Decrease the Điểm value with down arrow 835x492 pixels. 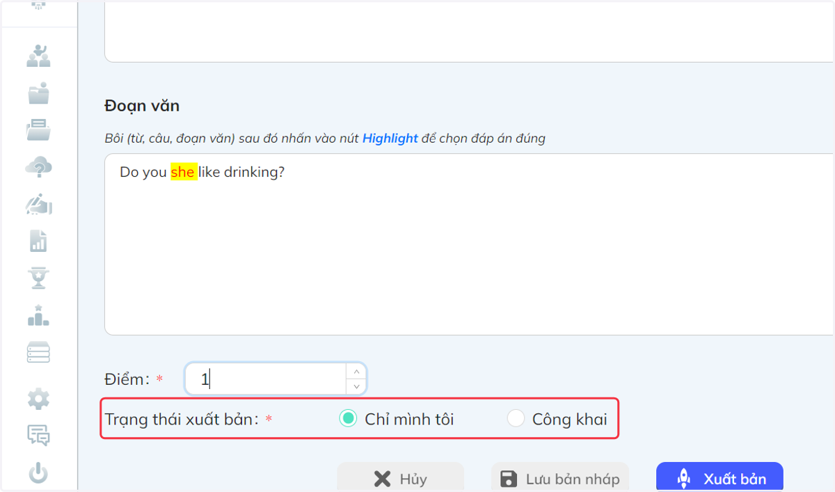356,386
